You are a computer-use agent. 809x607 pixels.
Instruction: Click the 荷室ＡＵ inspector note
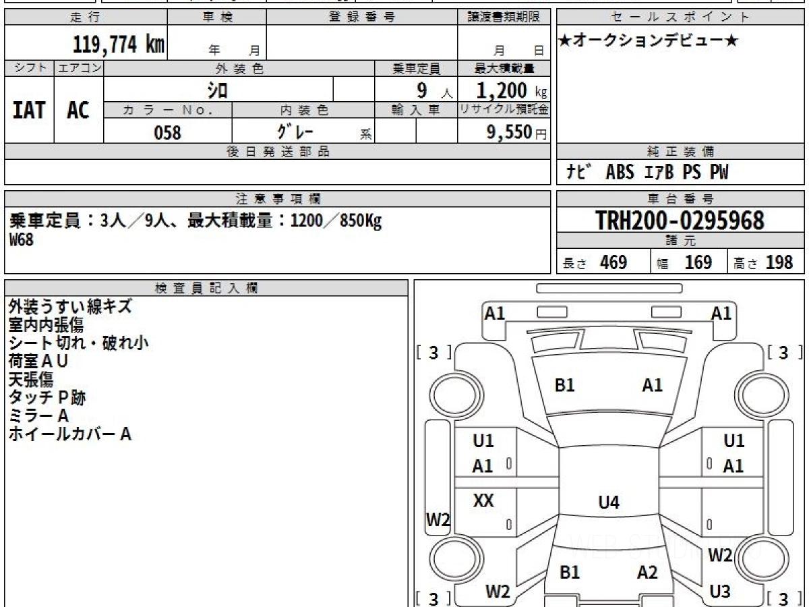(x=38, y=361)
